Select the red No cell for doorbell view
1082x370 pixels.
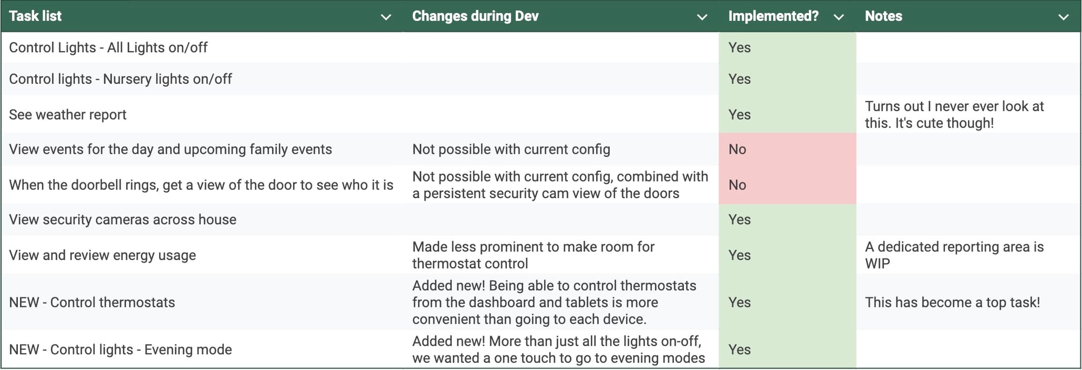click(x=787, y=185)
